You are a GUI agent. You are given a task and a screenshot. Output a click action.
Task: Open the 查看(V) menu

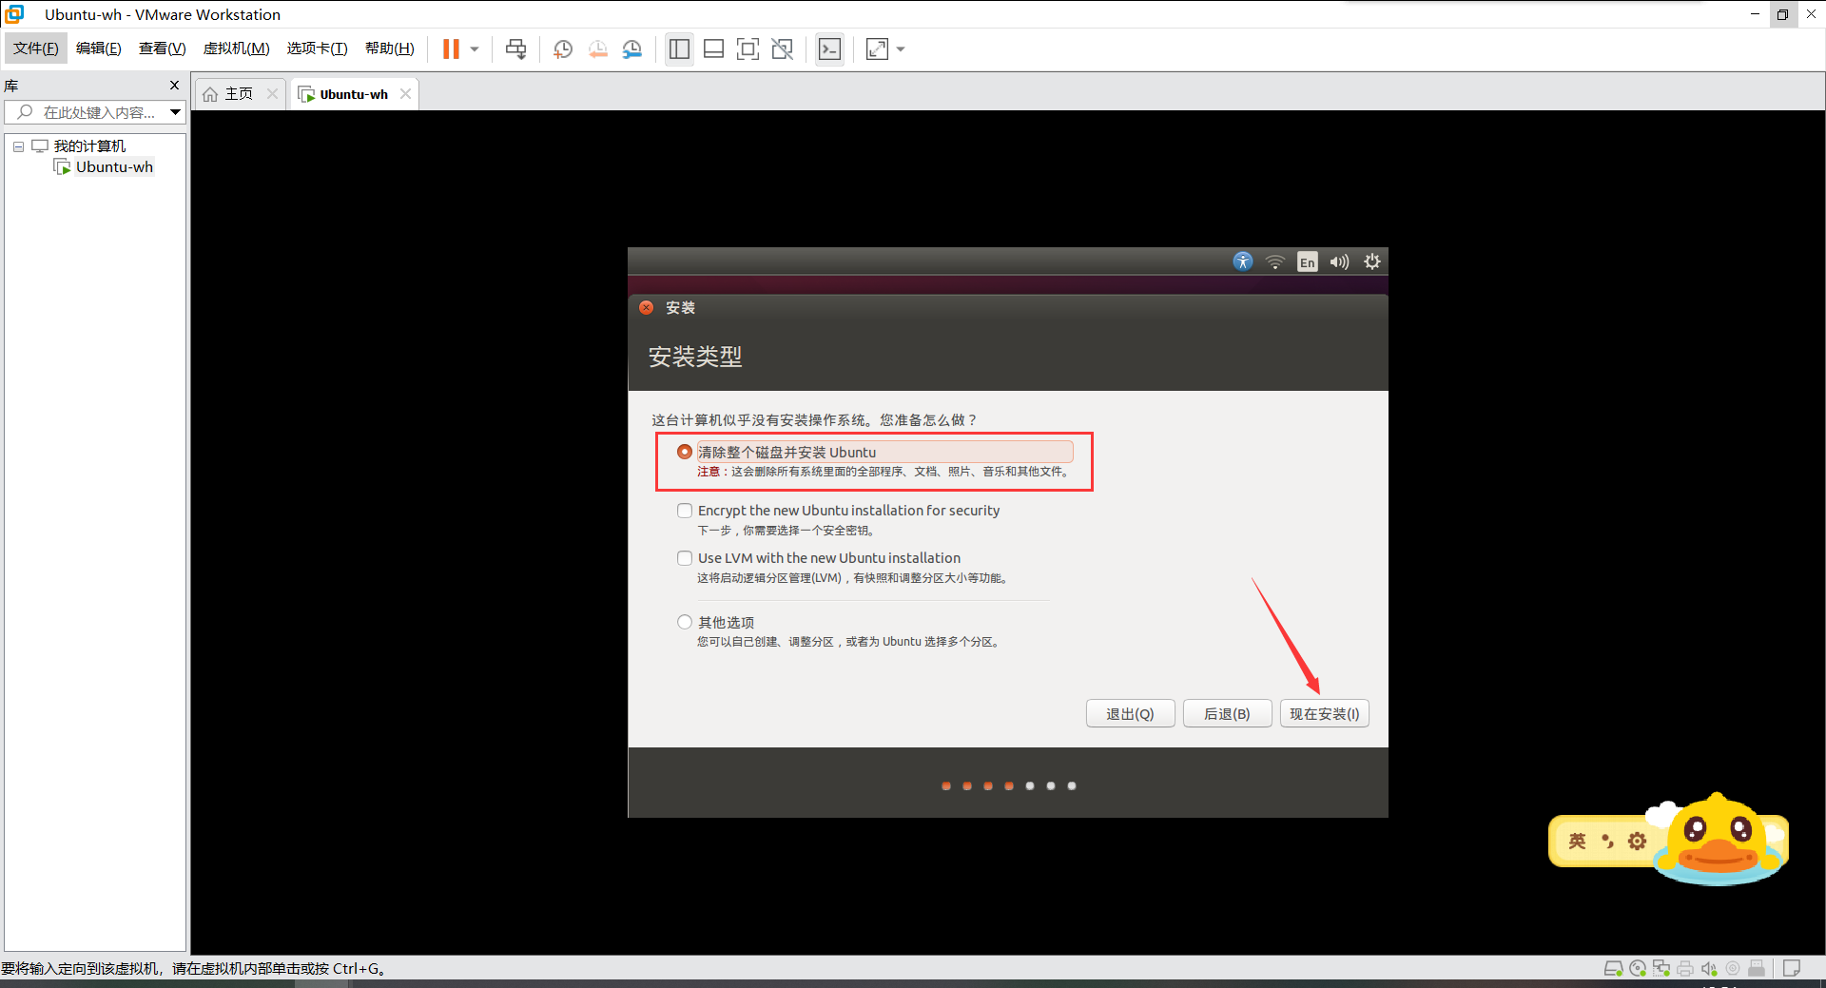pyautogui.click(x=163, y=48)
